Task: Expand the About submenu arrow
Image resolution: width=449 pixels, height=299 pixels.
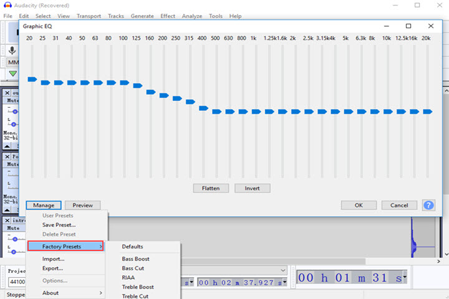Action: pos(101,293)
